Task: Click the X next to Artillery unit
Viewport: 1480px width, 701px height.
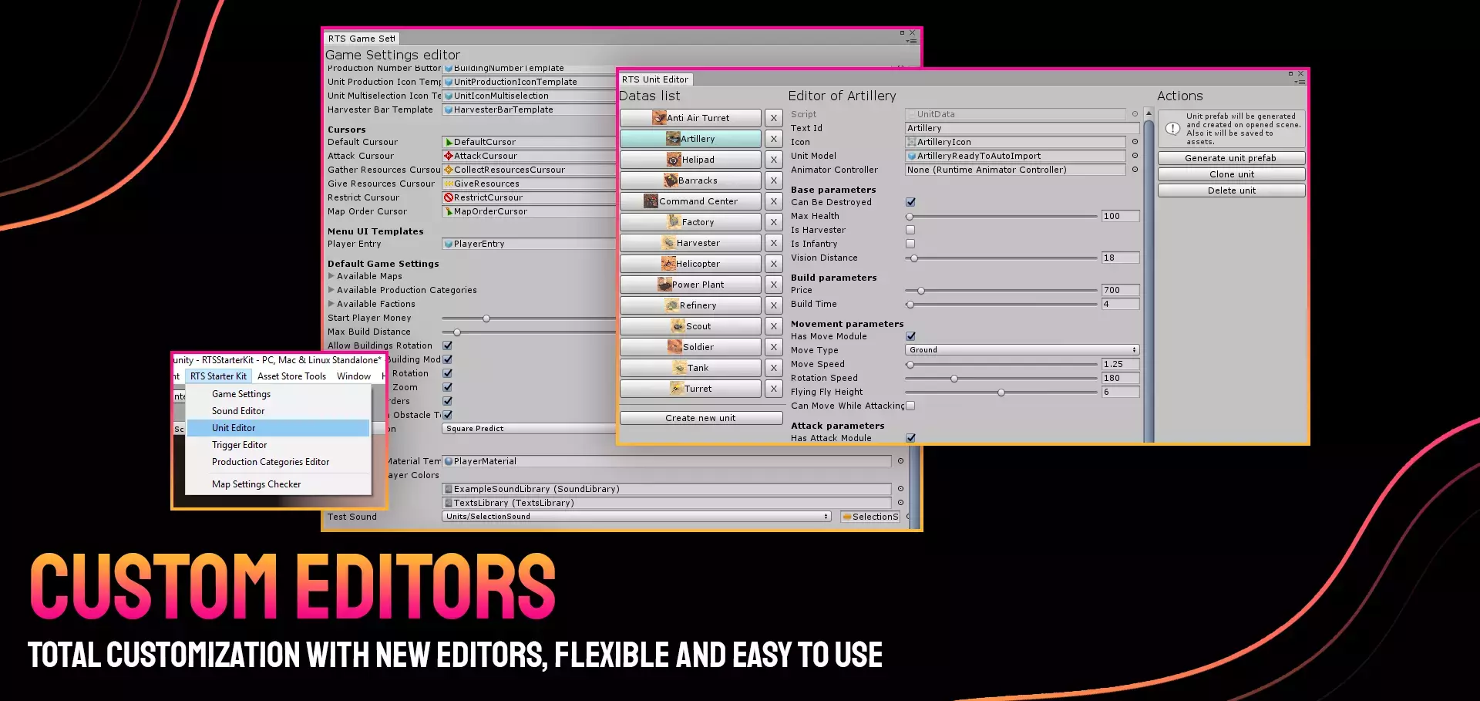Action: pyautogui.click(x=774, y=139)
